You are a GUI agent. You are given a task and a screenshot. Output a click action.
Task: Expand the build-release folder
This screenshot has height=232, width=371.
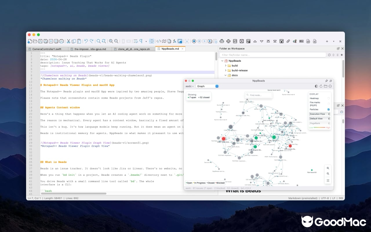[x=225, y=70]
